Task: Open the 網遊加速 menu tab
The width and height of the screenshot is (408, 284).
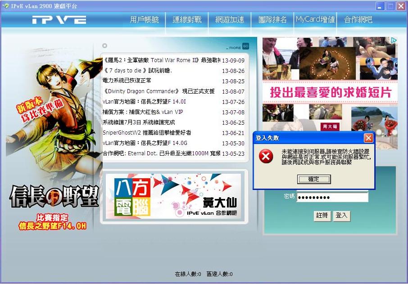Action: 230,19
